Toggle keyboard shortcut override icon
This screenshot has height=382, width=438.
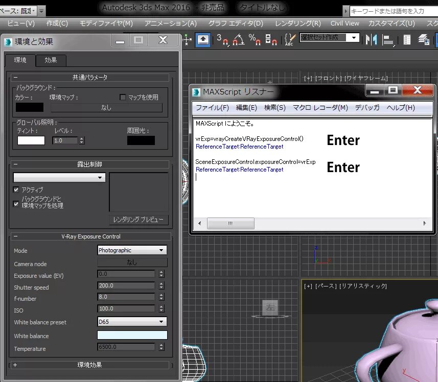pyautogui.click(x=203, y=40)
